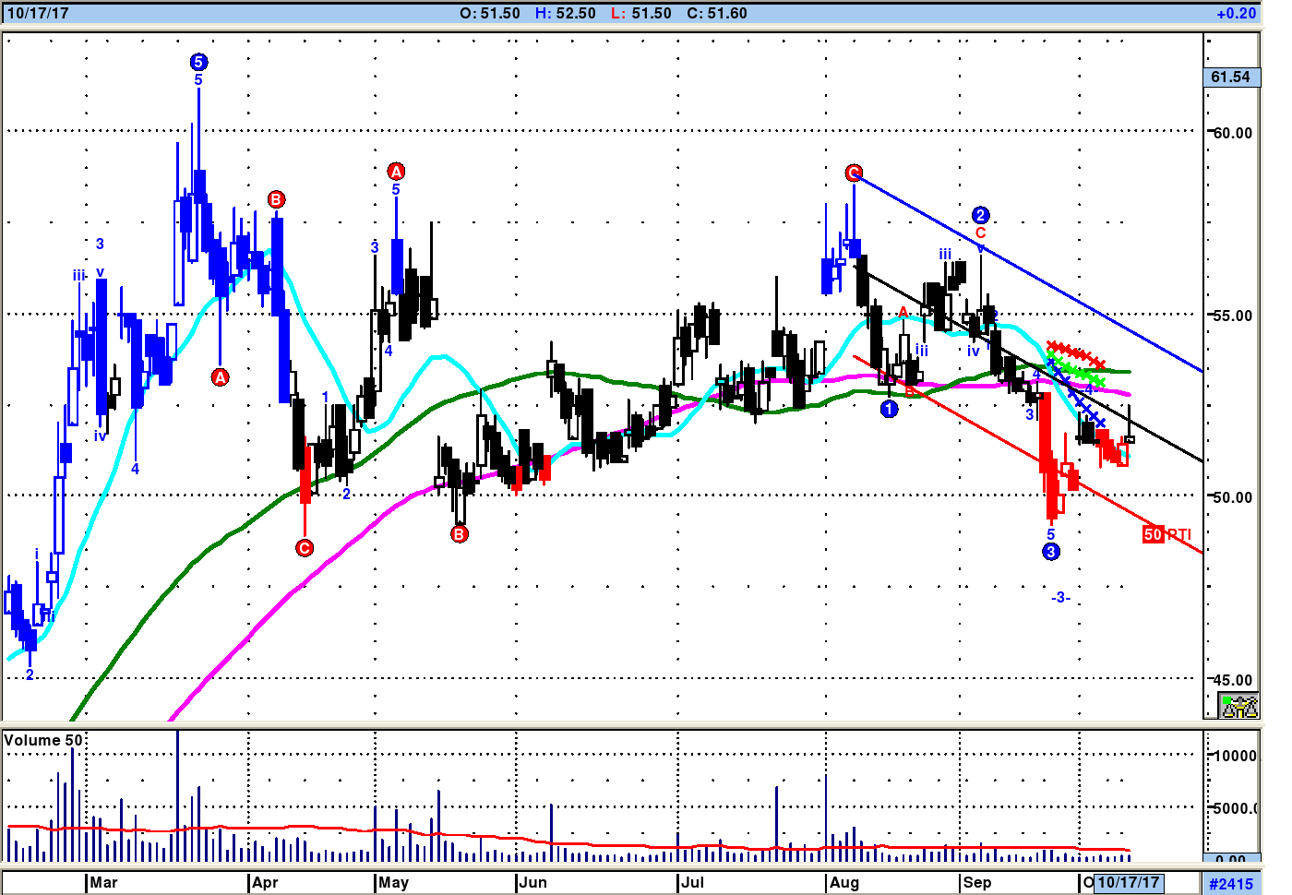Click the Volume 50 panel label
1292x895 pixels.
43,740
